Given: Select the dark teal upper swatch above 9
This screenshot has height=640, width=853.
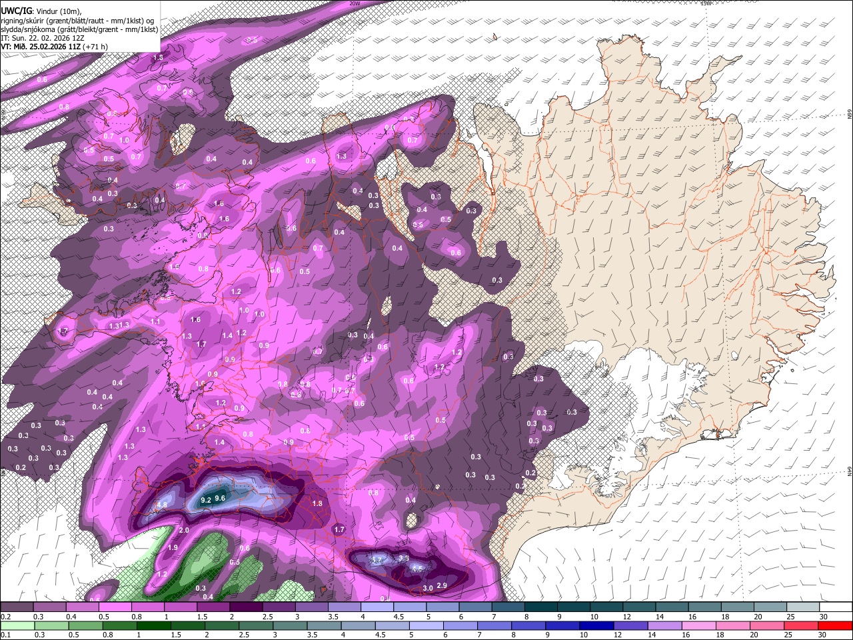Looking at the screenshot, I should (x=574, y=607).
